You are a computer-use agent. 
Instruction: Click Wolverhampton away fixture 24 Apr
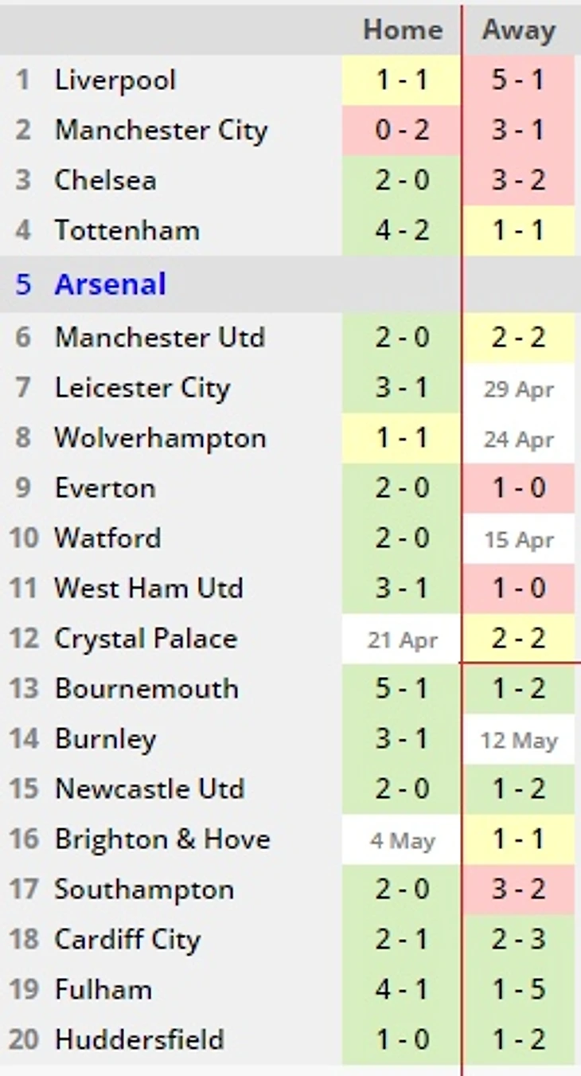[518, 440]
